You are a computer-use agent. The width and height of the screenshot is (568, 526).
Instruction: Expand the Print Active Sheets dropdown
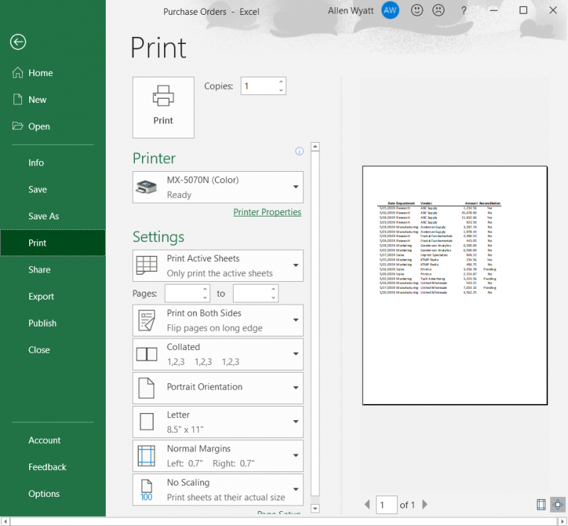[x=218, y=265]
